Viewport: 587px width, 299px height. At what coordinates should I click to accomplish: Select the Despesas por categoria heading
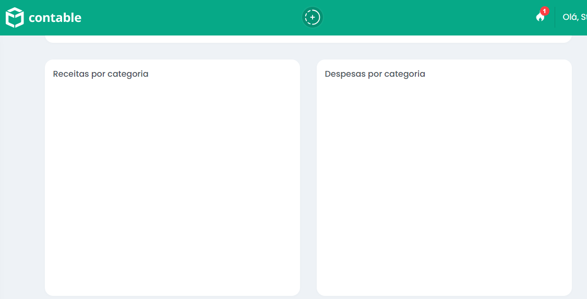tap(375, 74)
